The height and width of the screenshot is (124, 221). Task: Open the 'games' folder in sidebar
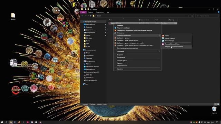coord(88,35)
